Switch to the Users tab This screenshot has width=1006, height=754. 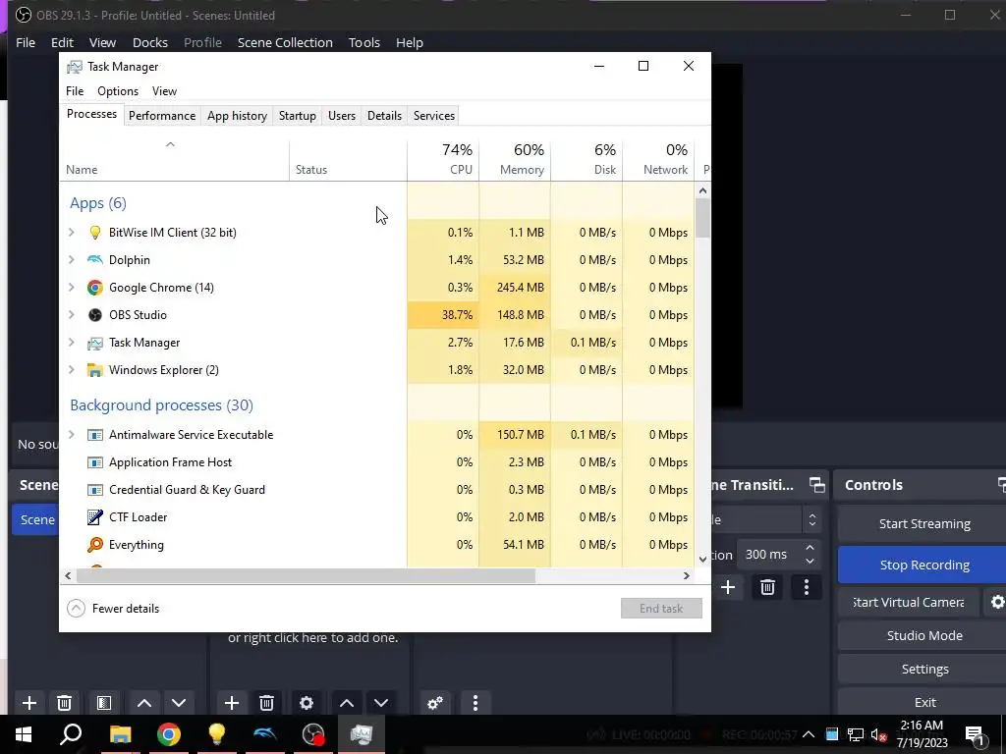pos(341,116)
